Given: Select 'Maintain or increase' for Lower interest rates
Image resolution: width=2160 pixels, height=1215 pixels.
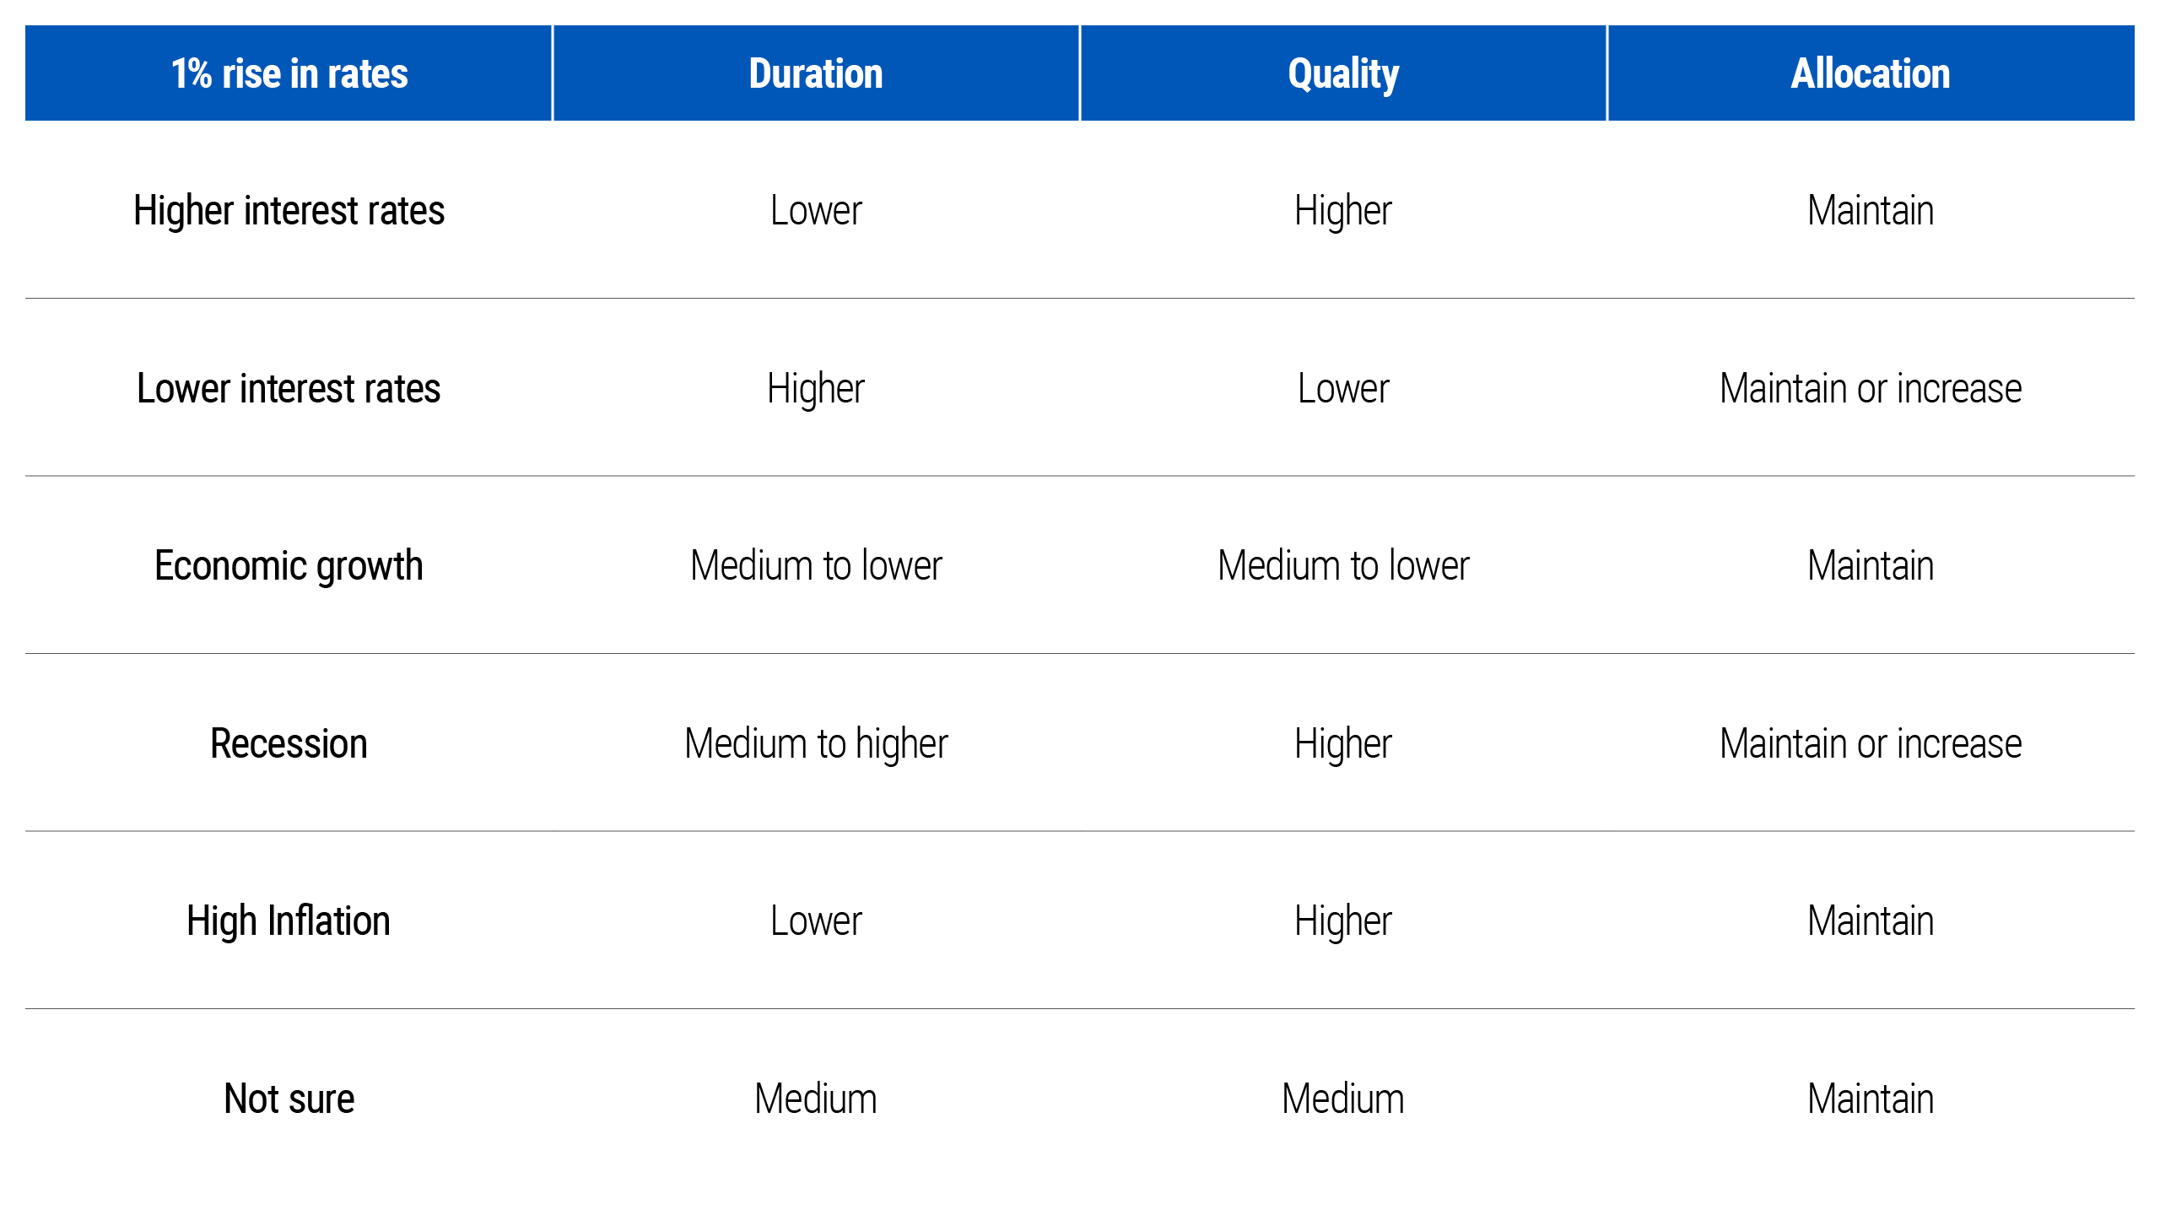Looking at the screenshot, I should coord(1871,388).
